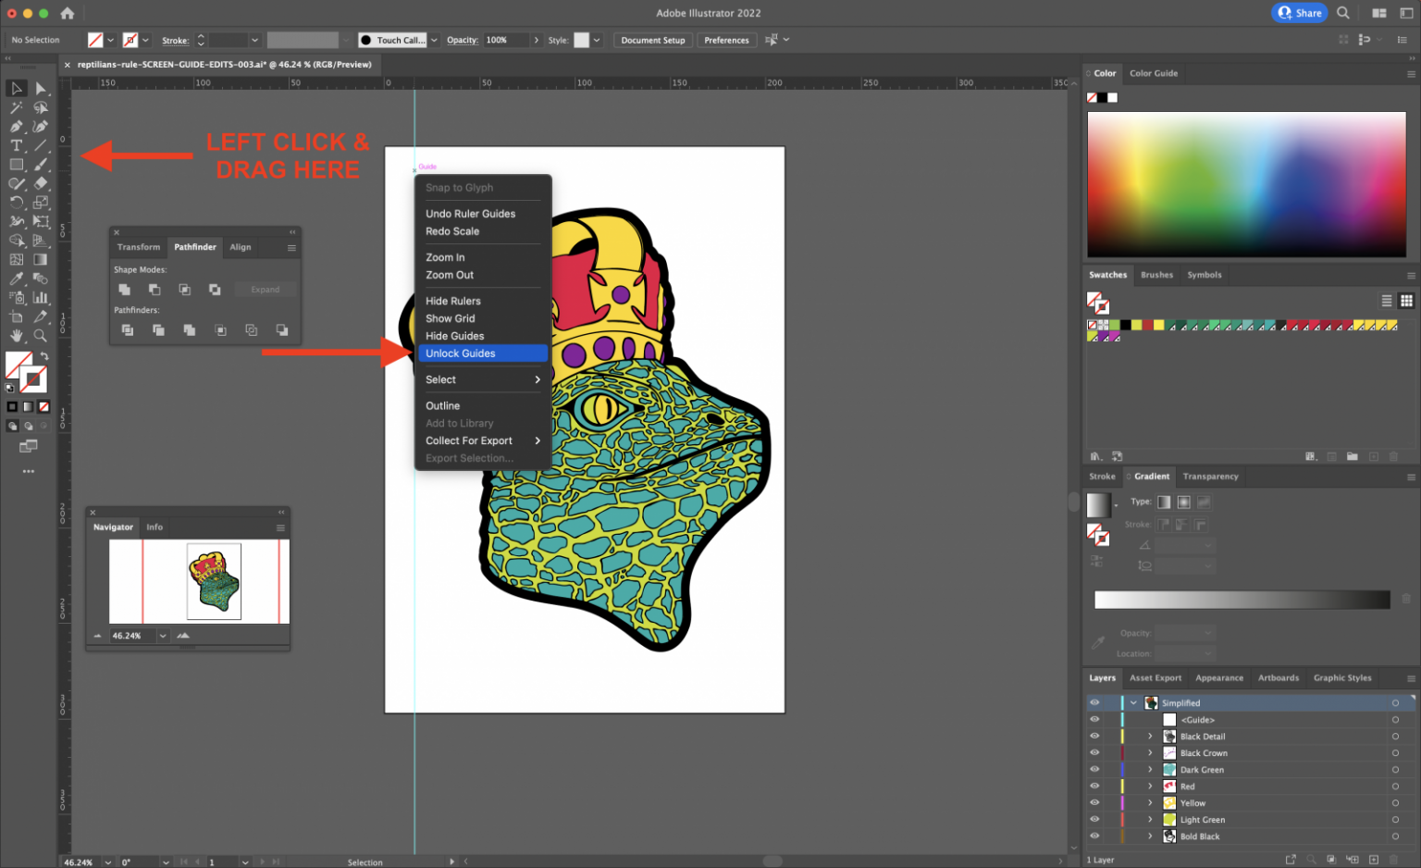Screen dimensions: 1421x868
Task: Open the Opacity dropdown in the control bar
Action: pyautogui.click(x=535, y=40)
